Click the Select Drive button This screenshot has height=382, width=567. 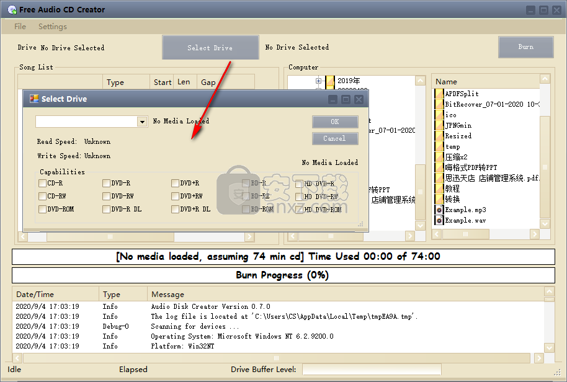(x=210, y=47)
